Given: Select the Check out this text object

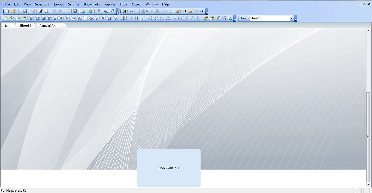Looking at the screenshot, I should (x=168, y=168).
